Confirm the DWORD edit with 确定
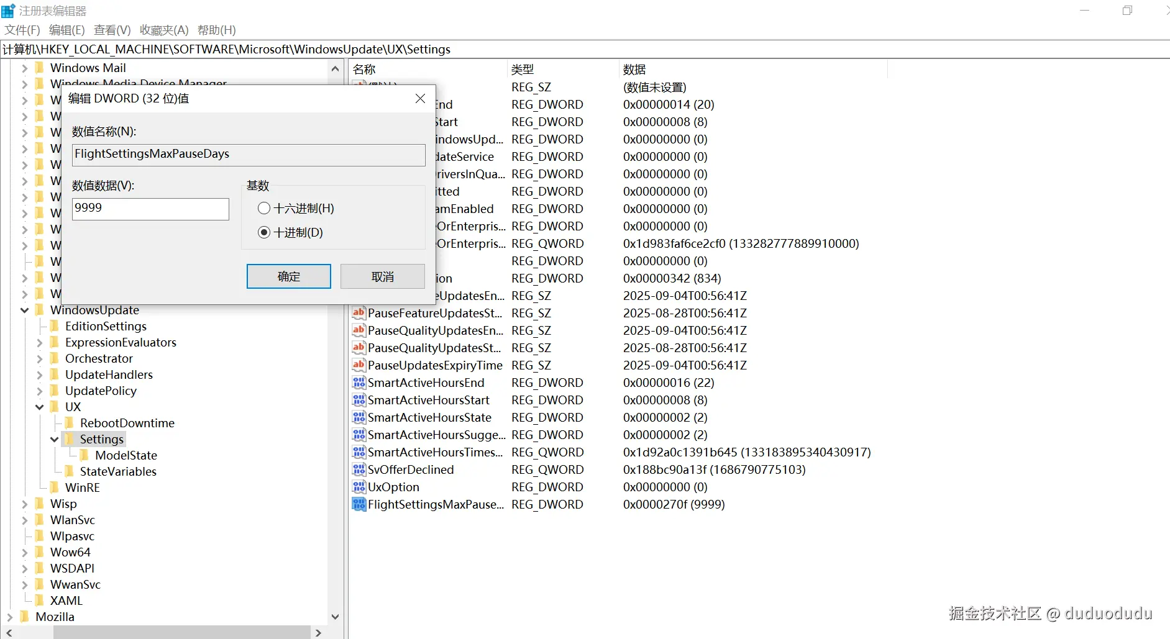The width and height of the screenshot is (1170, 639). tap(289, 276)
